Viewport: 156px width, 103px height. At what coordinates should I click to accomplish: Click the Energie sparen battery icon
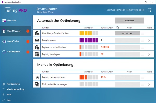(37, 40)
